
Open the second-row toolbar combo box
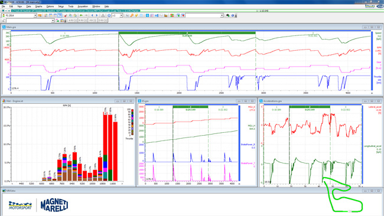(30, 21)
